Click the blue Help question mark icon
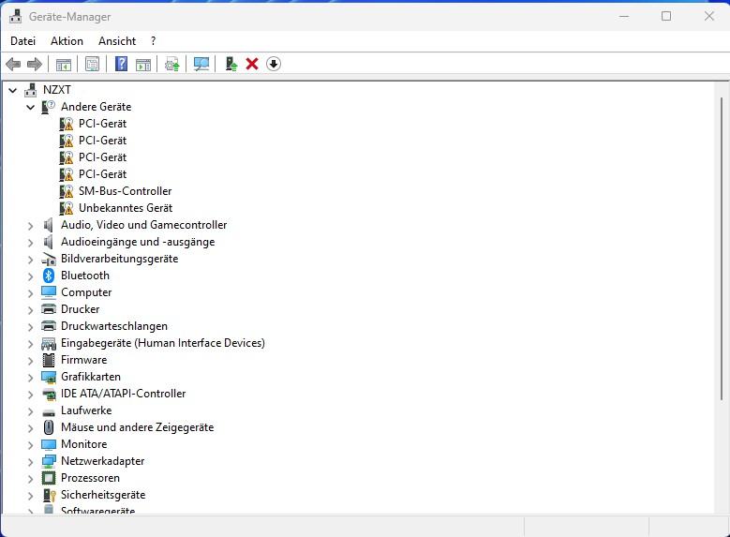 coord(121,64)
